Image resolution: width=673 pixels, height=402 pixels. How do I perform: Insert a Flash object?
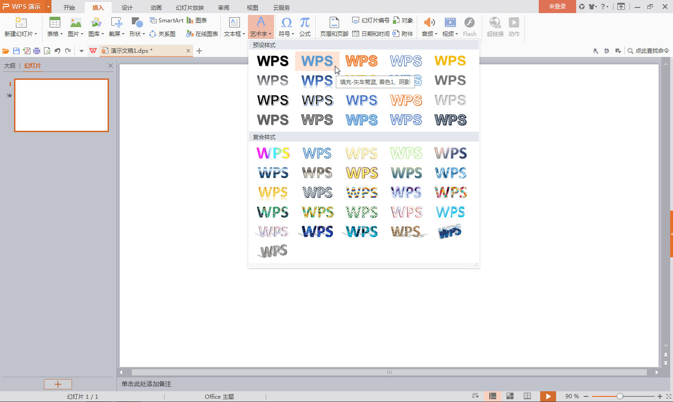coord(470,26)
